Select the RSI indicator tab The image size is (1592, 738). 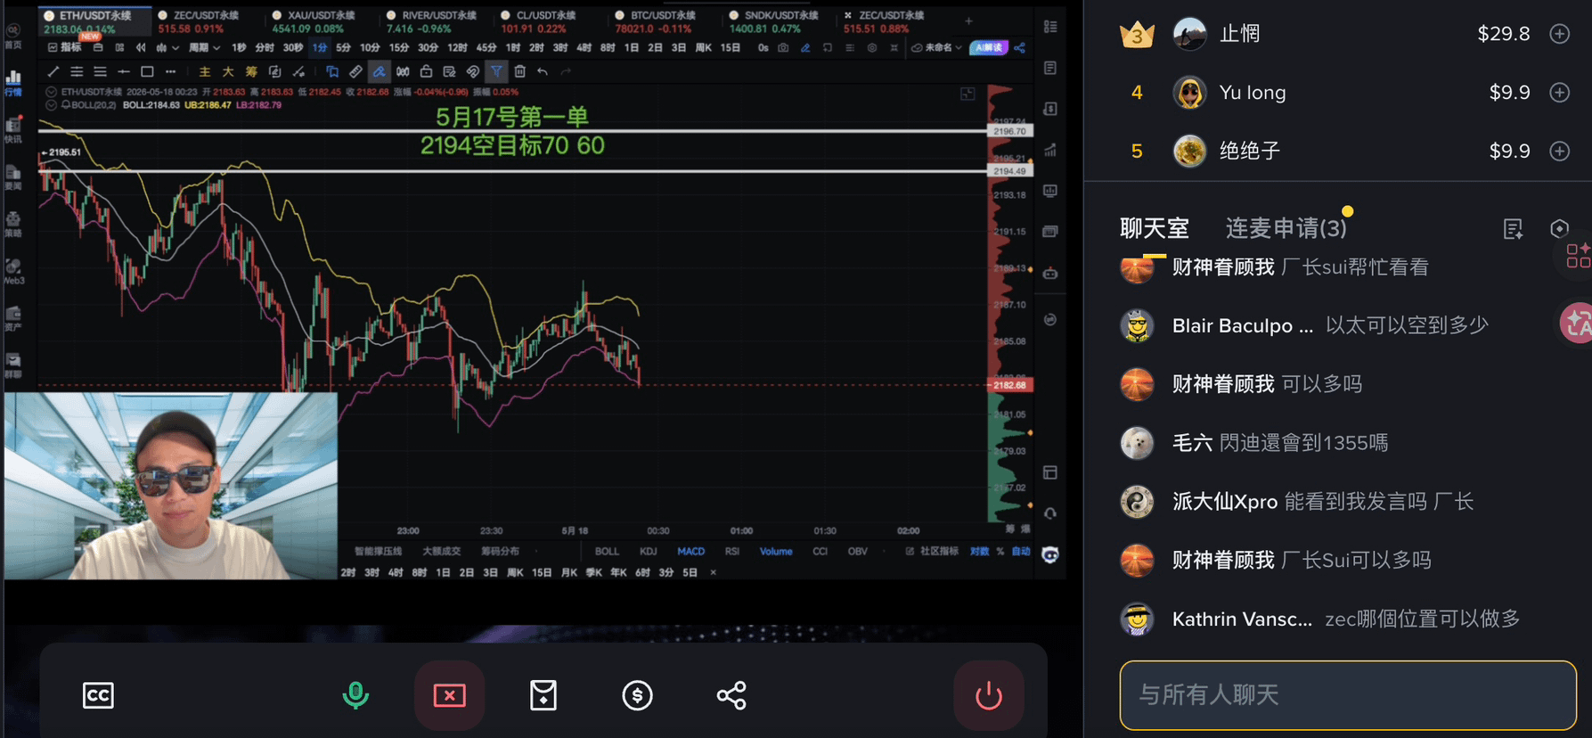732,552
